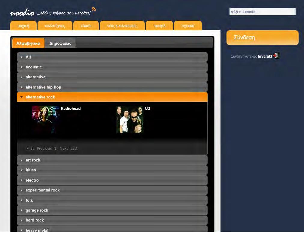Go to First page of results
Image resolution: width=304 pixels, height=232 pixels.
(x=30, y=148)
